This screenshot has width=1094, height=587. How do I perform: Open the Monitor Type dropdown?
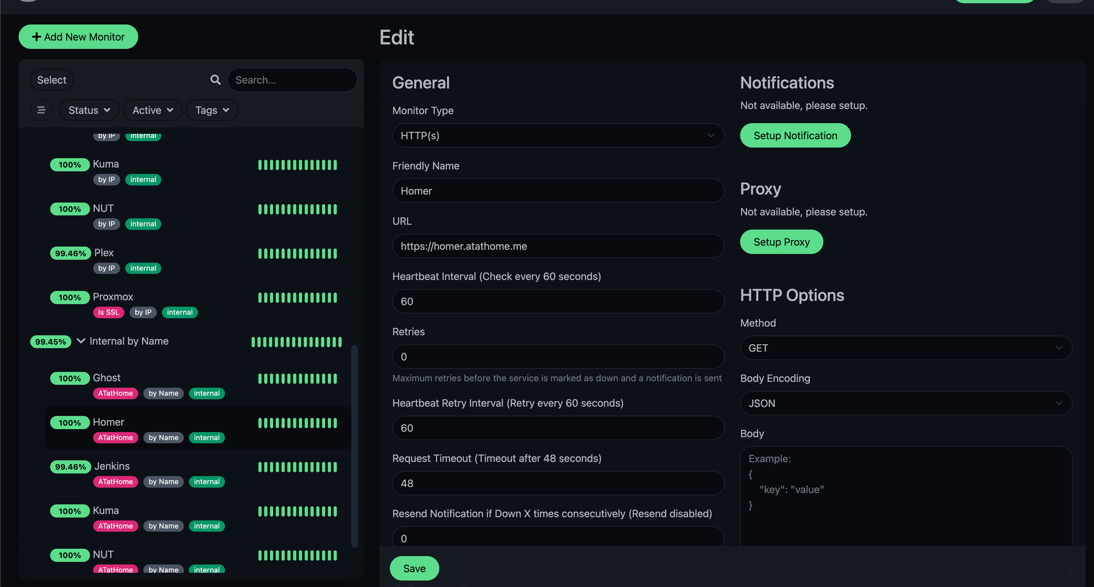[x=557, y=136]
